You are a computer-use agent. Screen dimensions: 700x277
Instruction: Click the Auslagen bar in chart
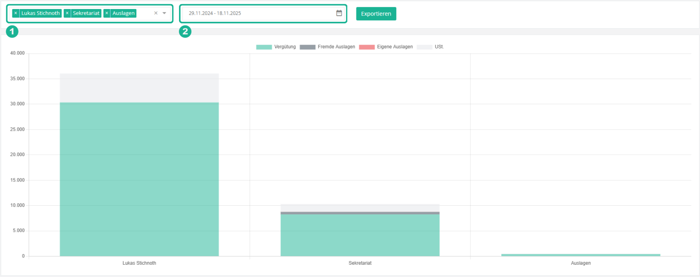[581, 255]
